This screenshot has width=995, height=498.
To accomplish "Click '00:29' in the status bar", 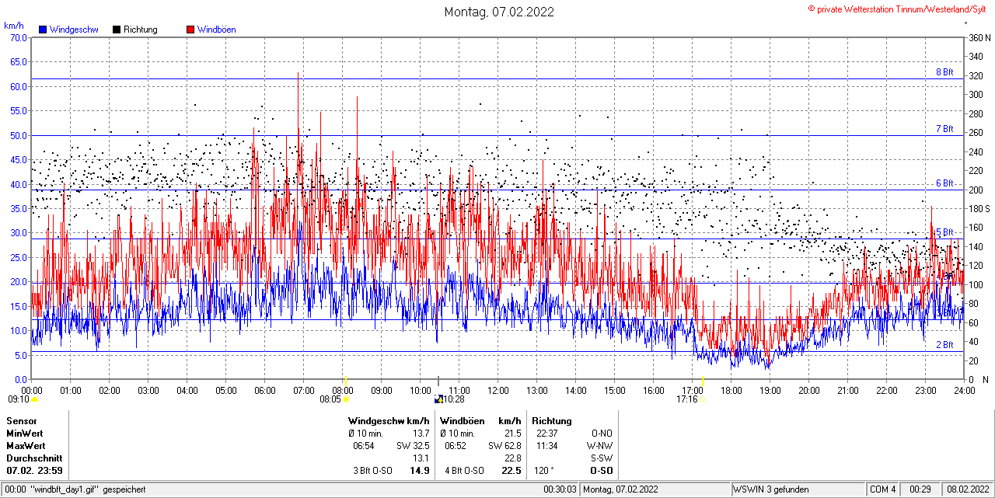I will coord(921,489).
